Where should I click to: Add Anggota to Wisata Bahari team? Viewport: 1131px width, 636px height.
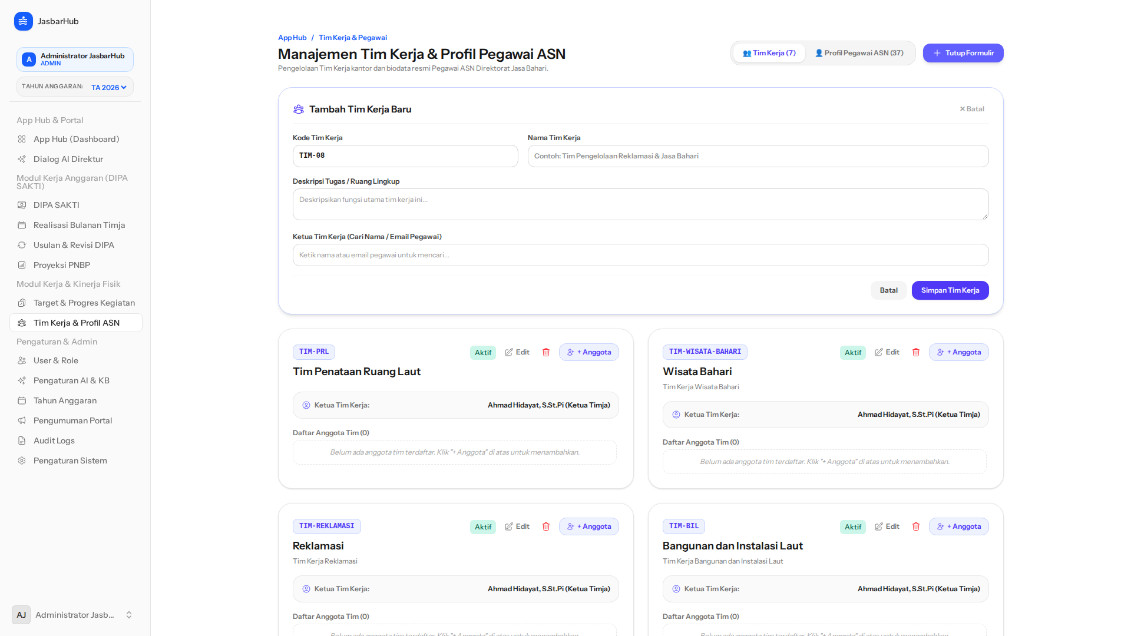pyautogui.click(x=959, y=352)
